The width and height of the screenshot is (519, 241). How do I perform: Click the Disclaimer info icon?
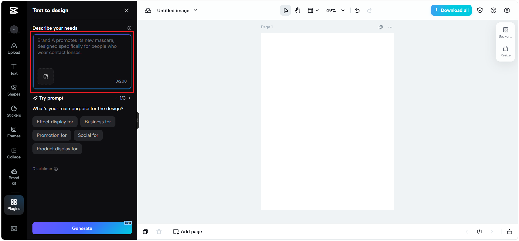coord(56,169)
